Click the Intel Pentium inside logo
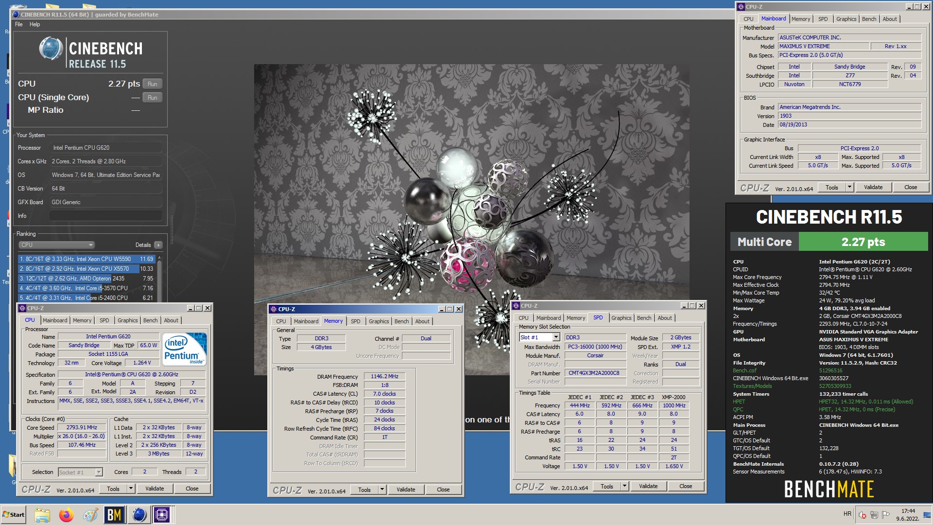 [x=184, y=349]
